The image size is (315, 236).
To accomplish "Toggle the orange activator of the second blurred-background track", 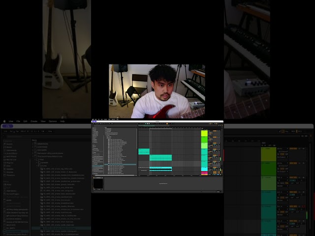I will click(293, 163).
